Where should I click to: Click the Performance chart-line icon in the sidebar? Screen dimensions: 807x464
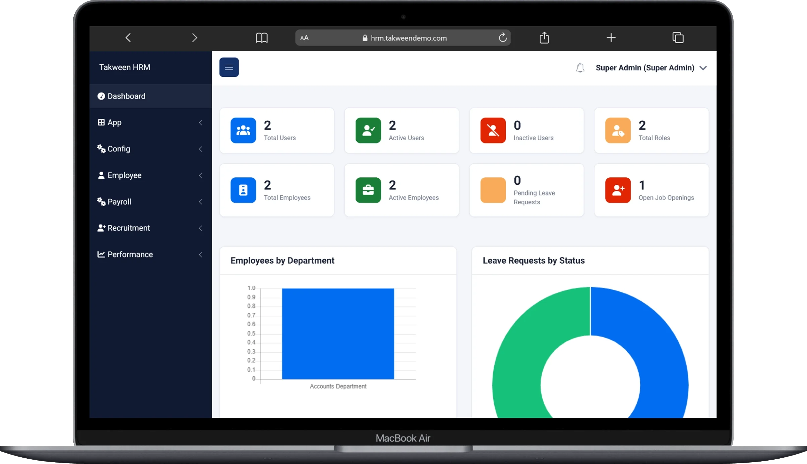point(101,254)
